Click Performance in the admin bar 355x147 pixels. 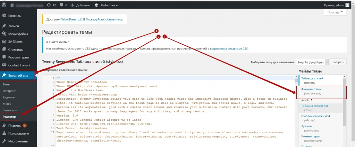pyautogui.click(x=109, y=5)
